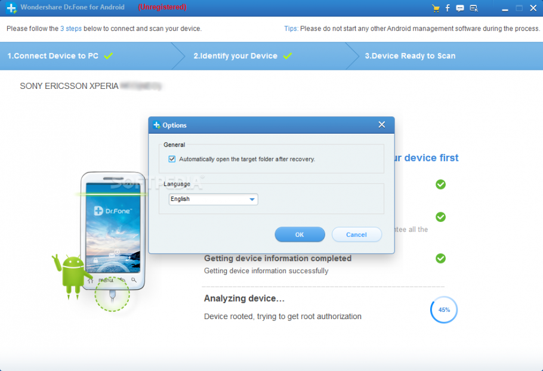Screen dimensions: 543x371
Task: Click the Dr.Fone logo in title bar
Action: coord(11,8)
